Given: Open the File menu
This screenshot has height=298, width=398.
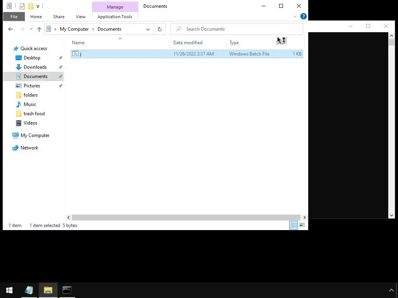Looking at the screenshot, I should pos(14,17).
